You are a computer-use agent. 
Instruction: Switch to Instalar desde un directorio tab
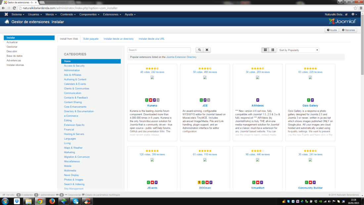point(118,39)
